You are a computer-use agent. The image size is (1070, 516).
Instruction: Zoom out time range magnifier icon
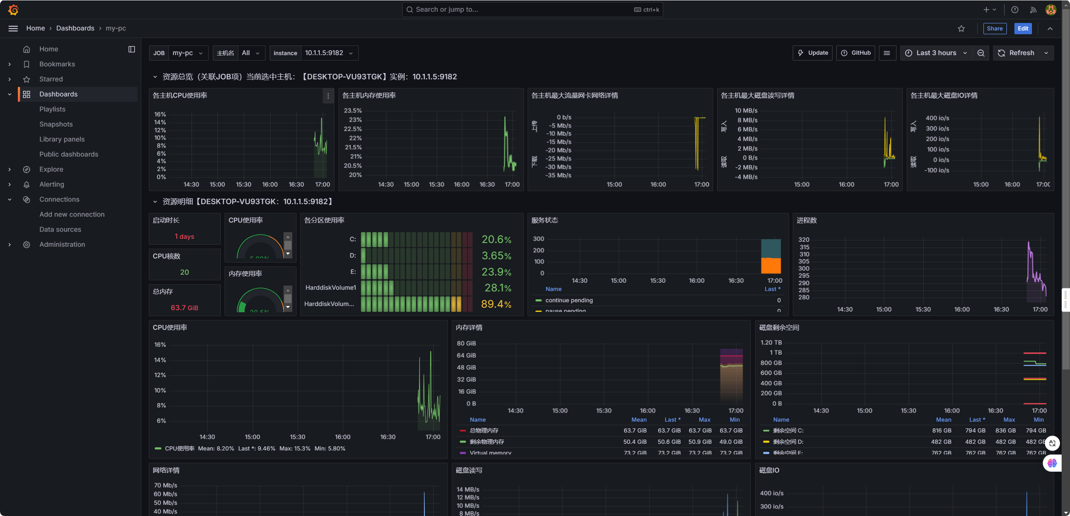[x=981, y=53]
